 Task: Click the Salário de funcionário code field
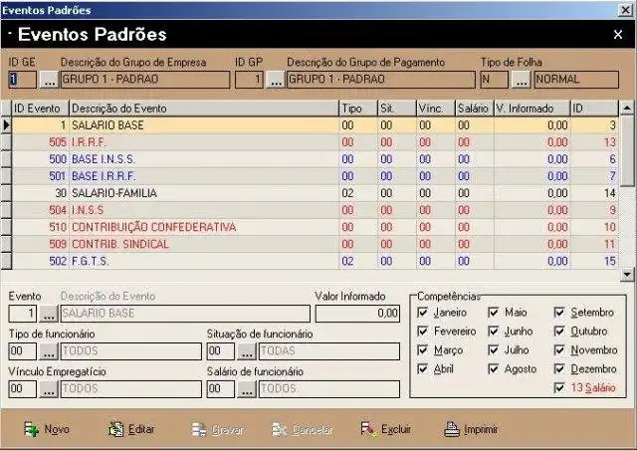(221, 389)
